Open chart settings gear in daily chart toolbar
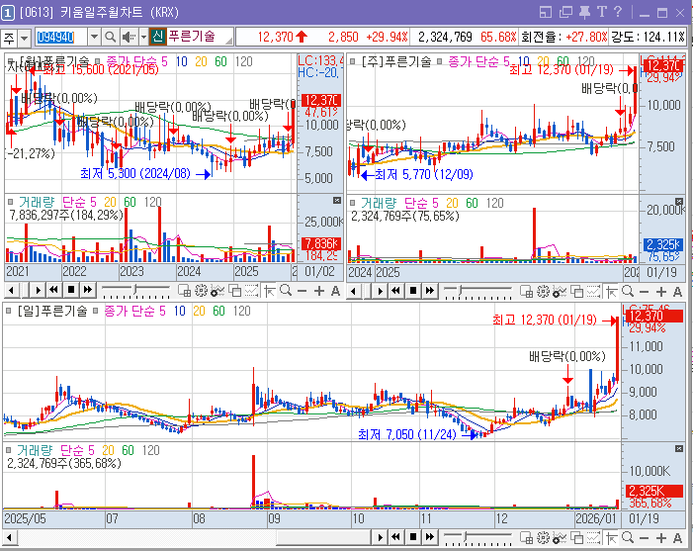This screenshot has height=551, width=693. tap(543, 538)
